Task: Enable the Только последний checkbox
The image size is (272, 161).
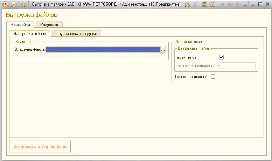Action: coord(213,77)
